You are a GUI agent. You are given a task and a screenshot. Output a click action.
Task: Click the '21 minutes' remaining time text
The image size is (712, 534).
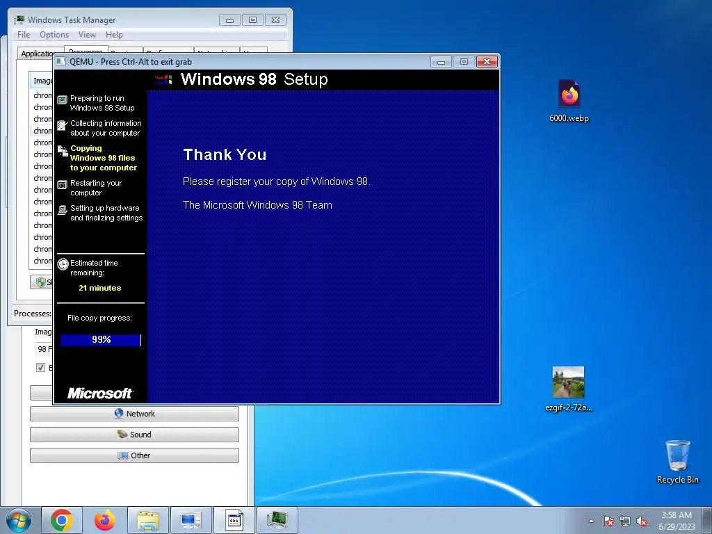pyautogui.click(x=100, y=288)
